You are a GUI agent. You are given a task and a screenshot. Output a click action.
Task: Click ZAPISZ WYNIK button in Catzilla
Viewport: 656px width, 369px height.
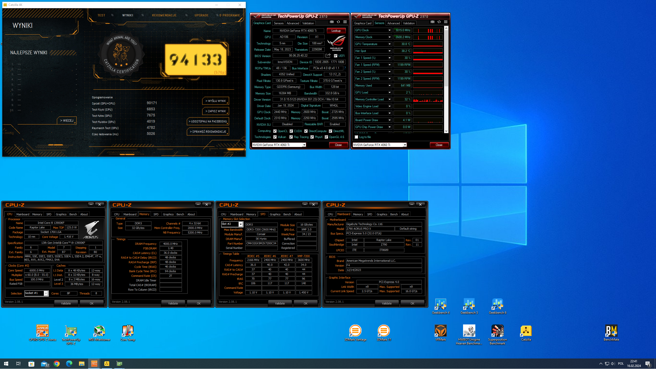tap(216, 111)
